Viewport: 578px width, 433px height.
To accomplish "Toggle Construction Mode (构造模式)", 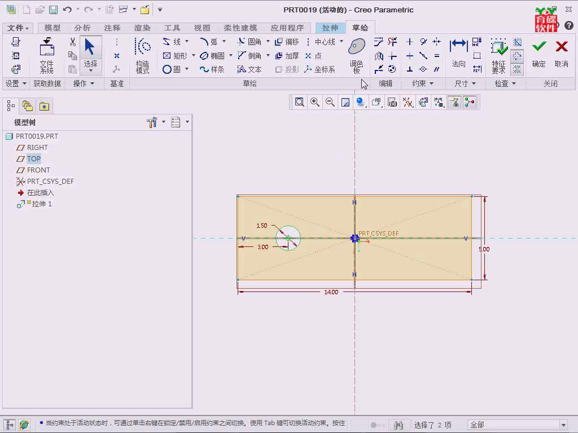I will tap(143, 56).
